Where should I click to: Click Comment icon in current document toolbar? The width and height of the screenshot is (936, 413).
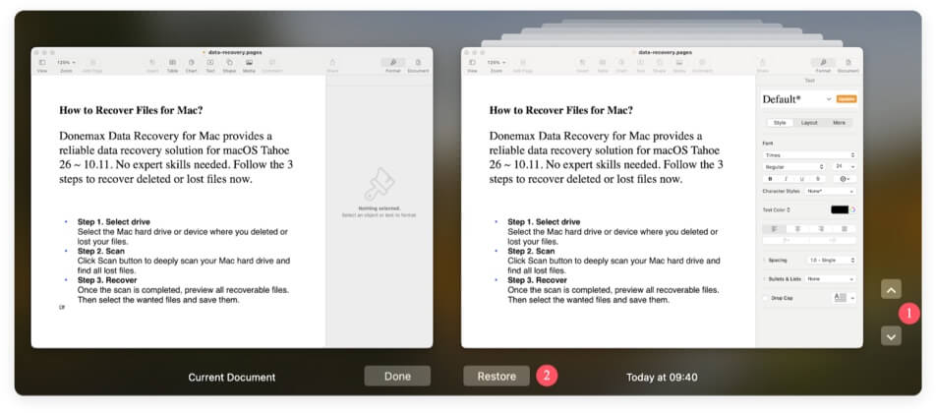click(x=272, y=62)
